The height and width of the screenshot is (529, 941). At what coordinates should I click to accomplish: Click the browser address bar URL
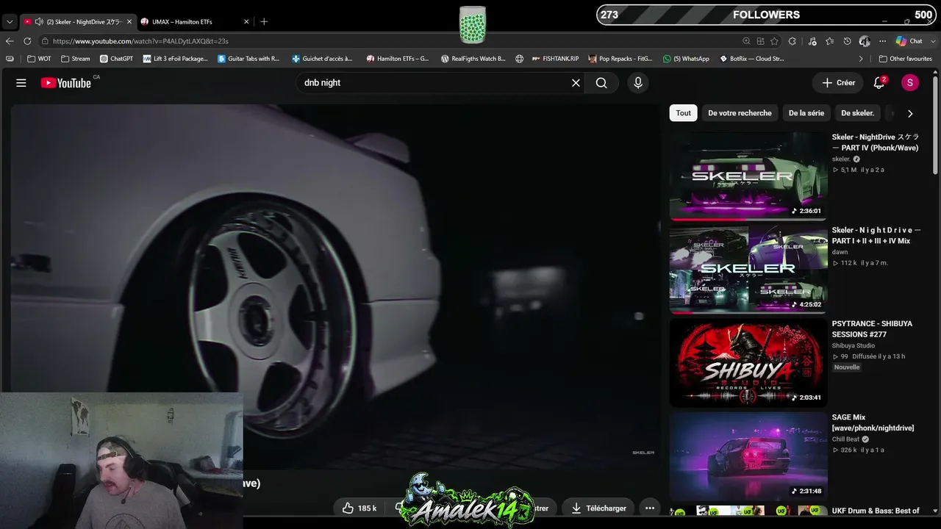pos(140,41)
